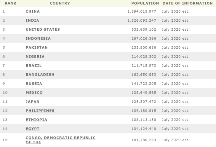Click the Date of Information header
Image resolution: width=216 pixels, height=147 pixels.
click(x=187, y=3)
